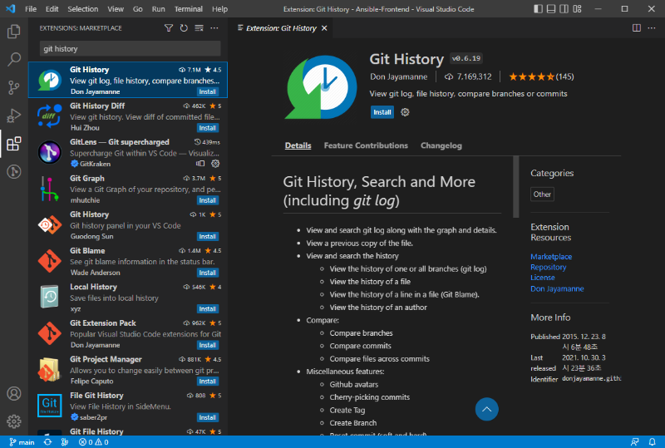The width and height of the screenshot is (665, 448).
Task: Click the large Git History extension logo
Action: tap(321, 87)
